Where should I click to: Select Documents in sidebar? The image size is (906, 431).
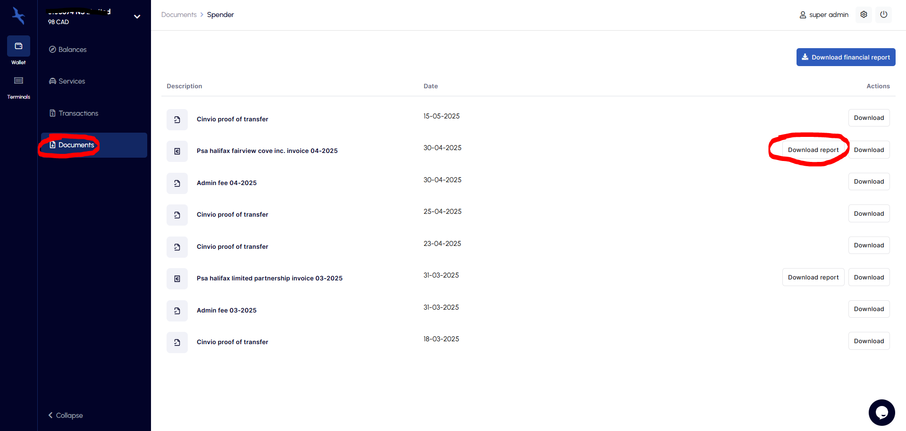(x=94, y=145)
